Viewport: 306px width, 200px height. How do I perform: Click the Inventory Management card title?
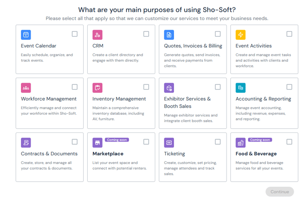[119, 99]
